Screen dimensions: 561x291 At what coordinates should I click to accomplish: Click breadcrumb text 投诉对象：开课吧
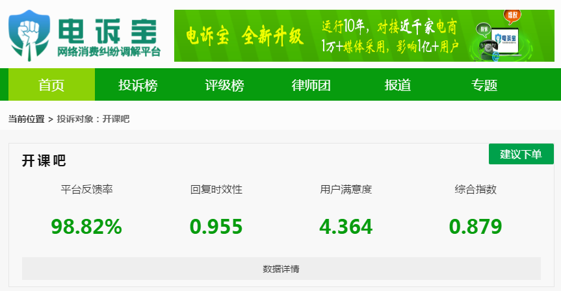93,119
